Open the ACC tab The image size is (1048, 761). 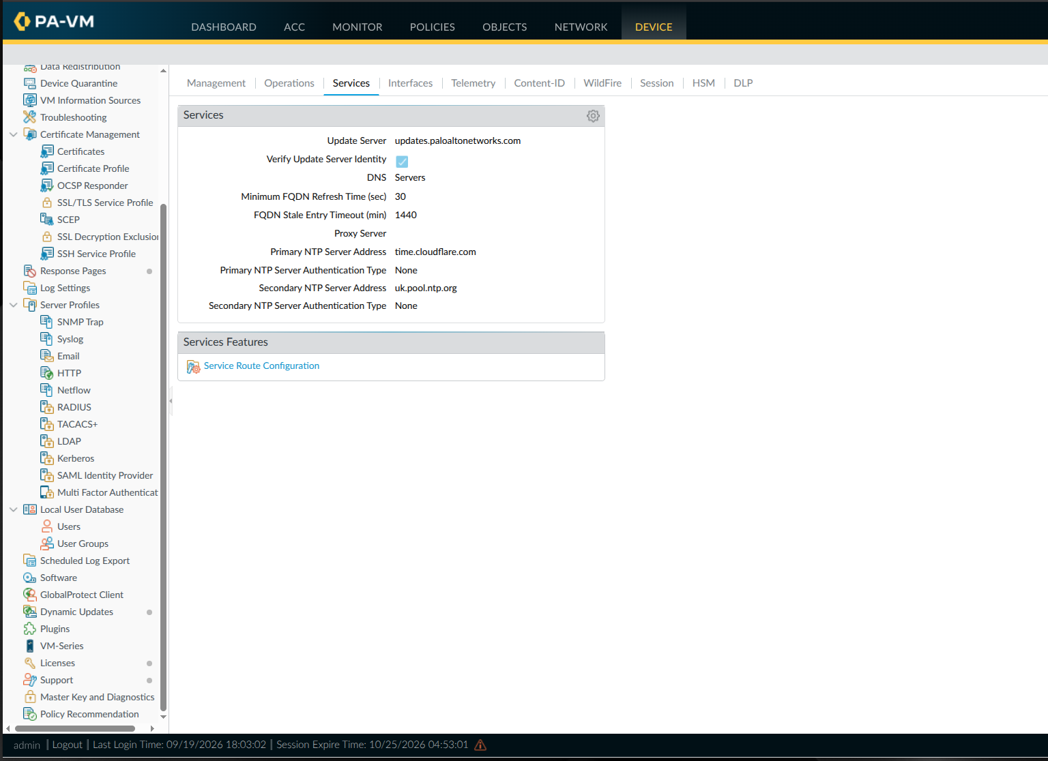pos(294,27)
